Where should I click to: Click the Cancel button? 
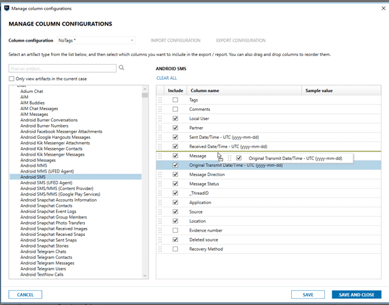(26, 294)
